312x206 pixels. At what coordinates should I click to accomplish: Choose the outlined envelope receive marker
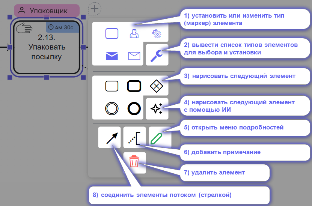[134, 56]
